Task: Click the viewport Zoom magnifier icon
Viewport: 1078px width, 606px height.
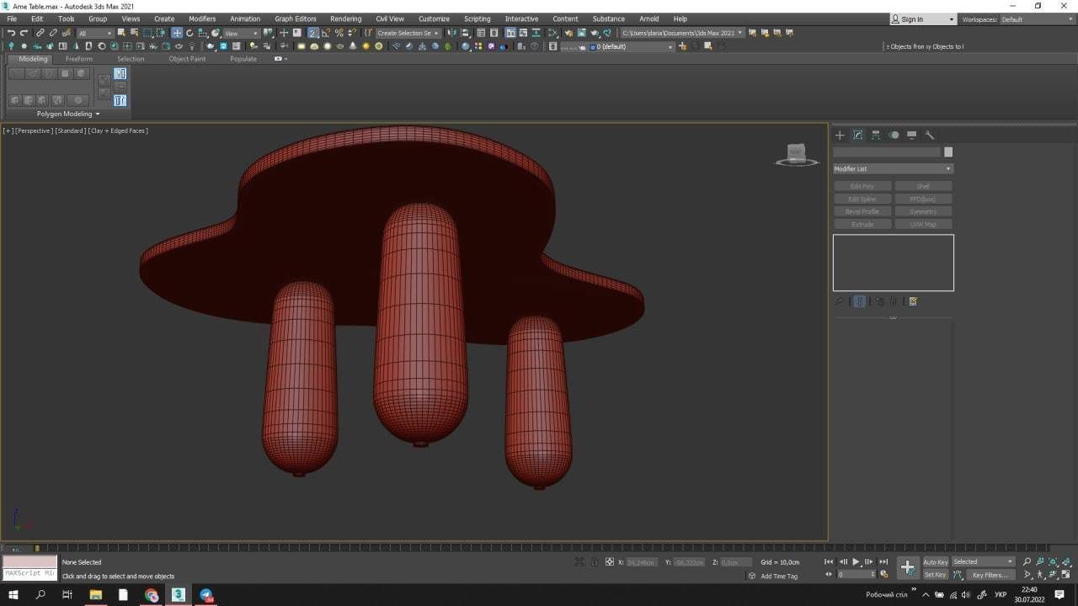Action: pos(1027,561)
